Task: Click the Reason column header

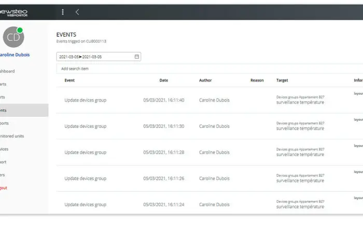Action: [257, 80]
